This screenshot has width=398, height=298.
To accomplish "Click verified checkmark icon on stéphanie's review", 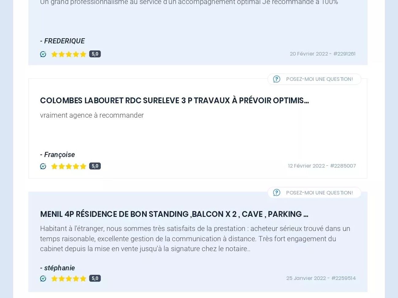I will pyautogui.click(x=43, y=278).
